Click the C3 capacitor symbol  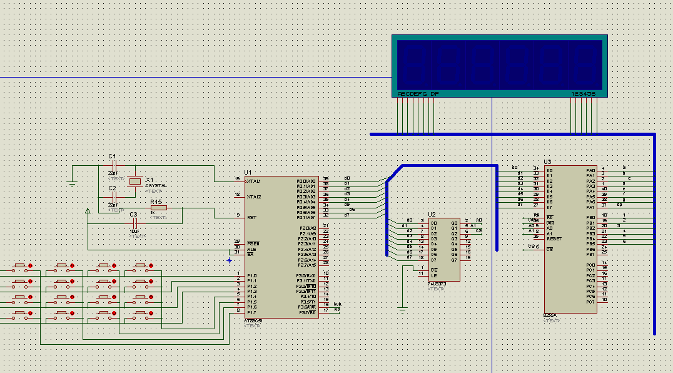point(134,223)
